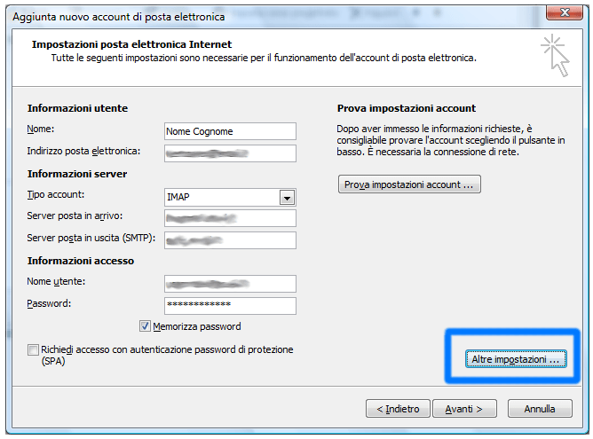Click the Tipo account label

(x=56, y=194)
